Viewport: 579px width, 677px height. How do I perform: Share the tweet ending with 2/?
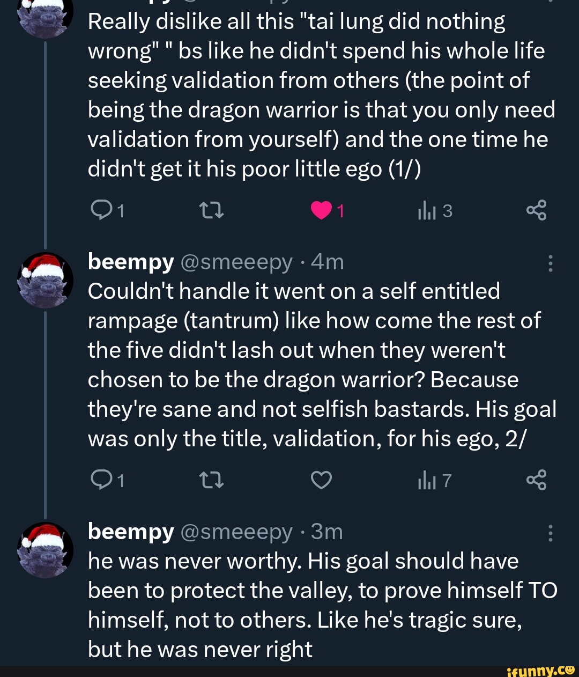tap(536, 480)
